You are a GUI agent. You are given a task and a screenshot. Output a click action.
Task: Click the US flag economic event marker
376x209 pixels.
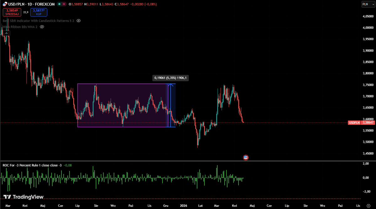246,157
